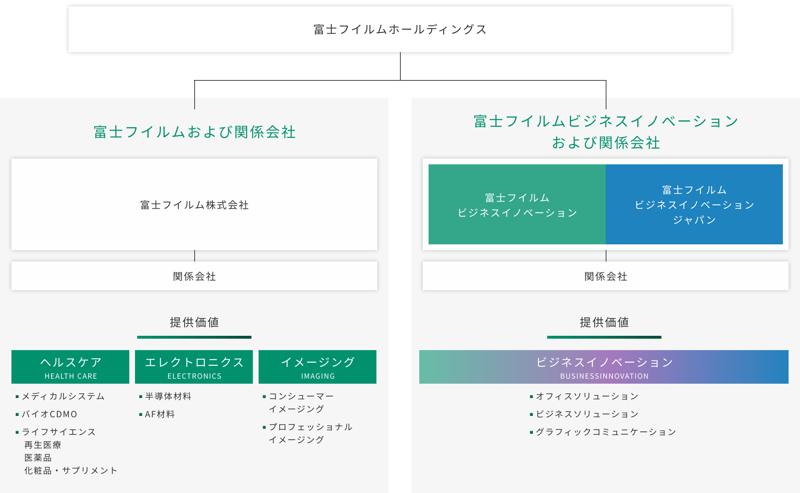Image resolution: width=800 pixels, height=493 pixels.
Task: Click the バイオCDMO list item
Action: pyautogui.click(x=50, y=414)
